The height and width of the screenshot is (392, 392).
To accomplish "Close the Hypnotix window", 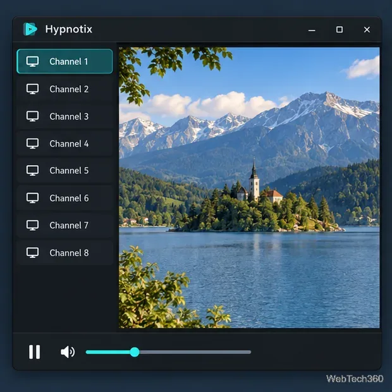I will point(367,30).
